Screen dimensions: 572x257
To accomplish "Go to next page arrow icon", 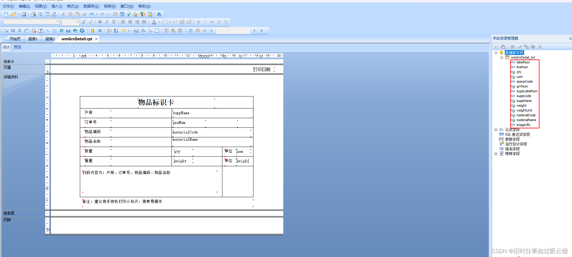I will [255, 31].
